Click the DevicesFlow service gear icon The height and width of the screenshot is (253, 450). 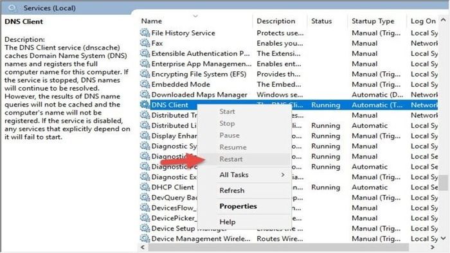[x=145, y=208]
